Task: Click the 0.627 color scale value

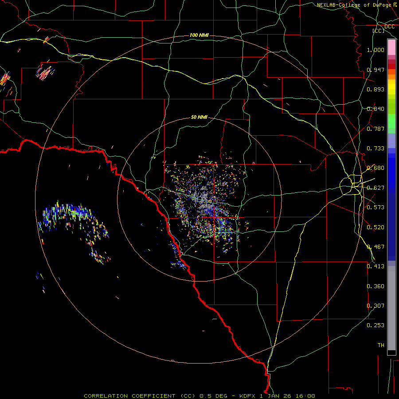Action: (376, 188)
